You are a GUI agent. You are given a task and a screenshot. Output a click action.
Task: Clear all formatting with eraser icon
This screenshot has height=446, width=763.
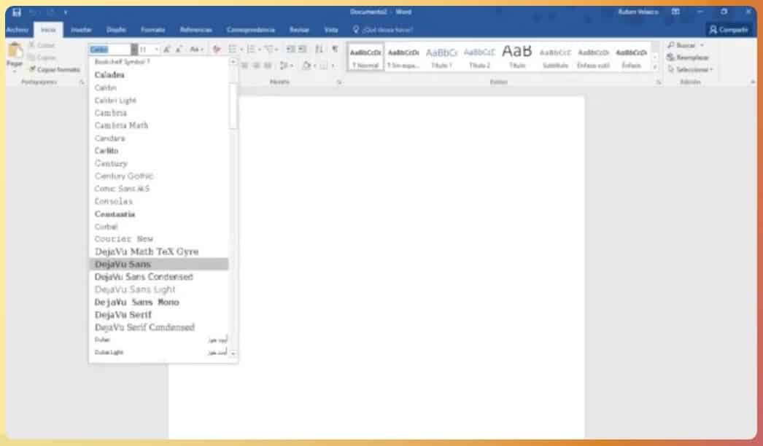(217, 49)
